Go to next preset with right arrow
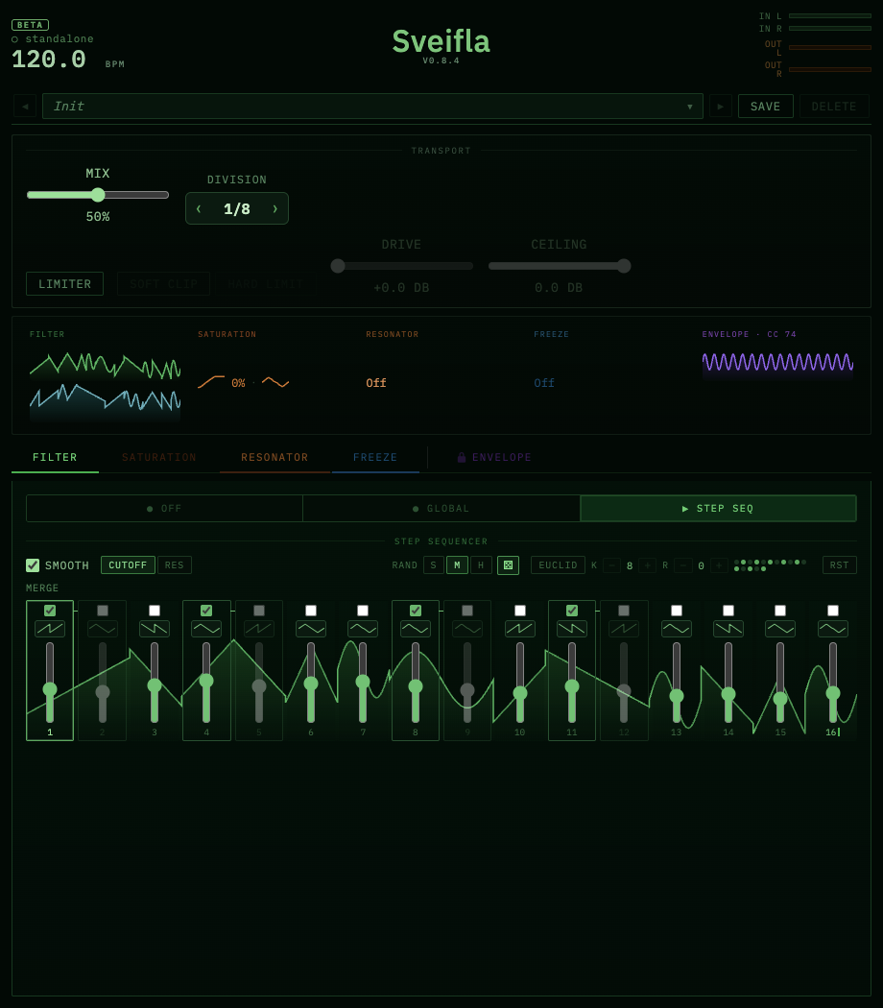Viewport: 883px width, 1008px height. pos(721,106)
